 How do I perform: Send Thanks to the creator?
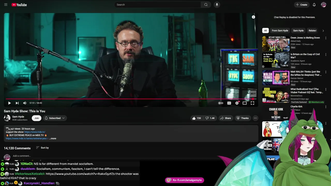[x=242, y=118]
